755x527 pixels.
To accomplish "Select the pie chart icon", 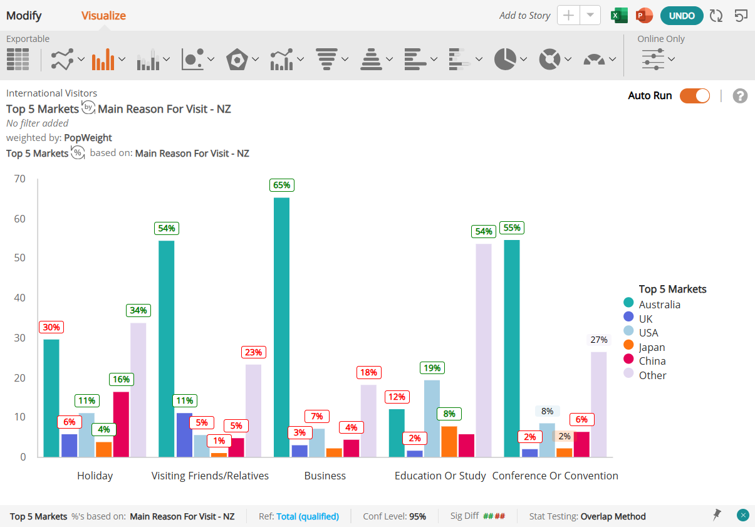I will coord(505,59).
